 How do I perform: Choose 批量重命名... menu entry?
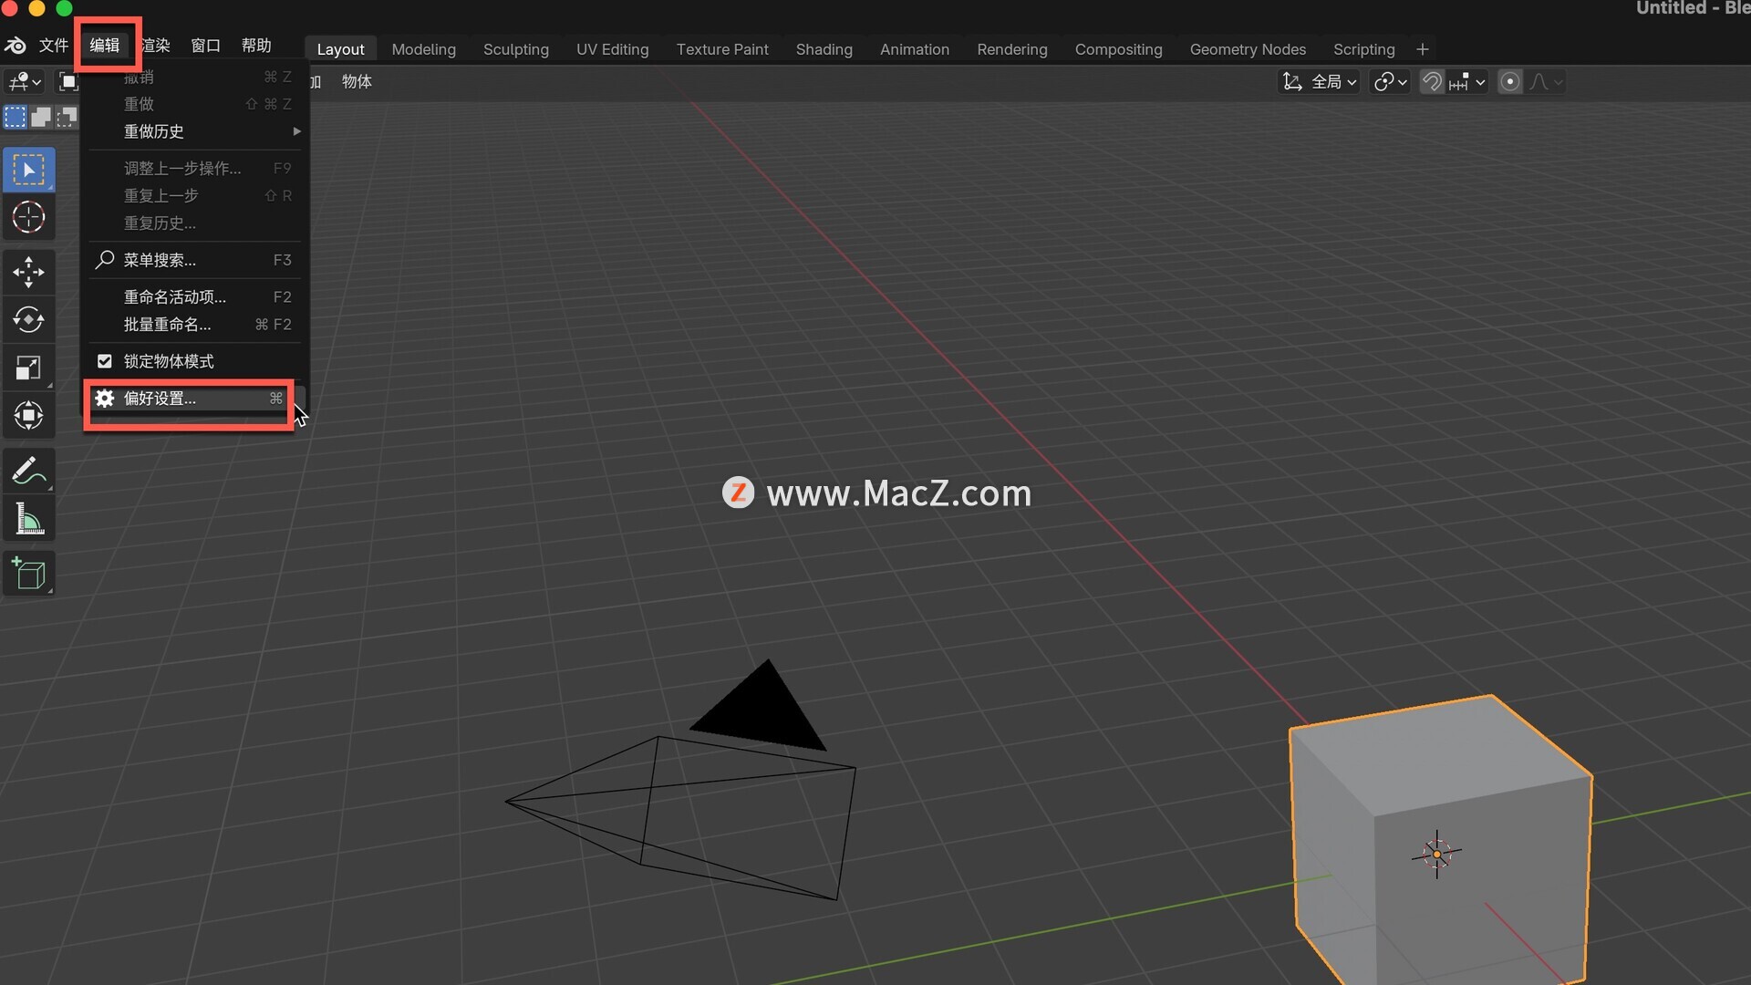coord(195,325)
